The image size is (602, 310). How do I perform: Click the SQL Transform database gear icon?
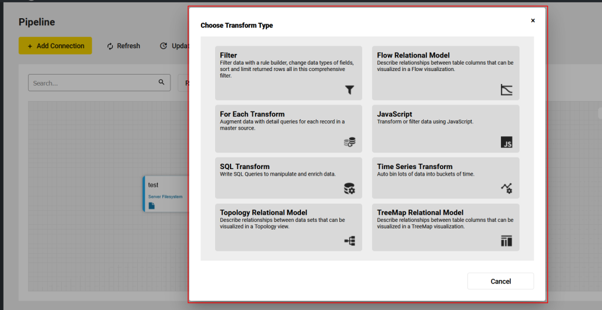tap(350, 188)
